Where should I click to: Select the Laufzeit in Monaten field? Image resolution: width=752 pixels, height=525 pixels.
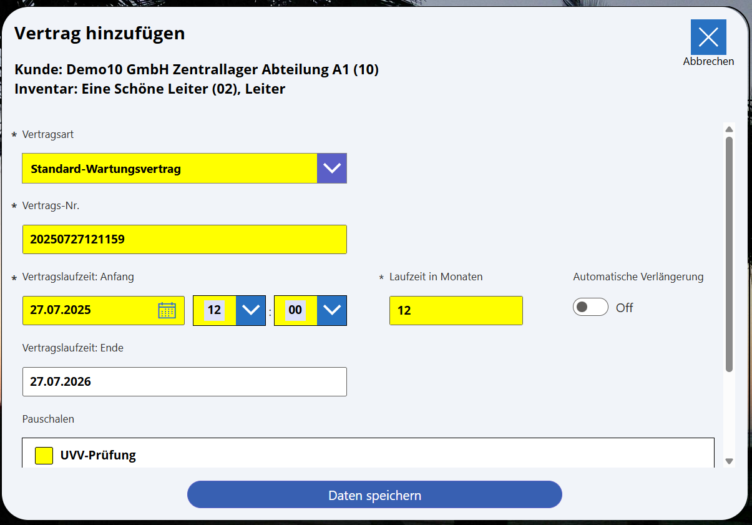coord(456,310)
